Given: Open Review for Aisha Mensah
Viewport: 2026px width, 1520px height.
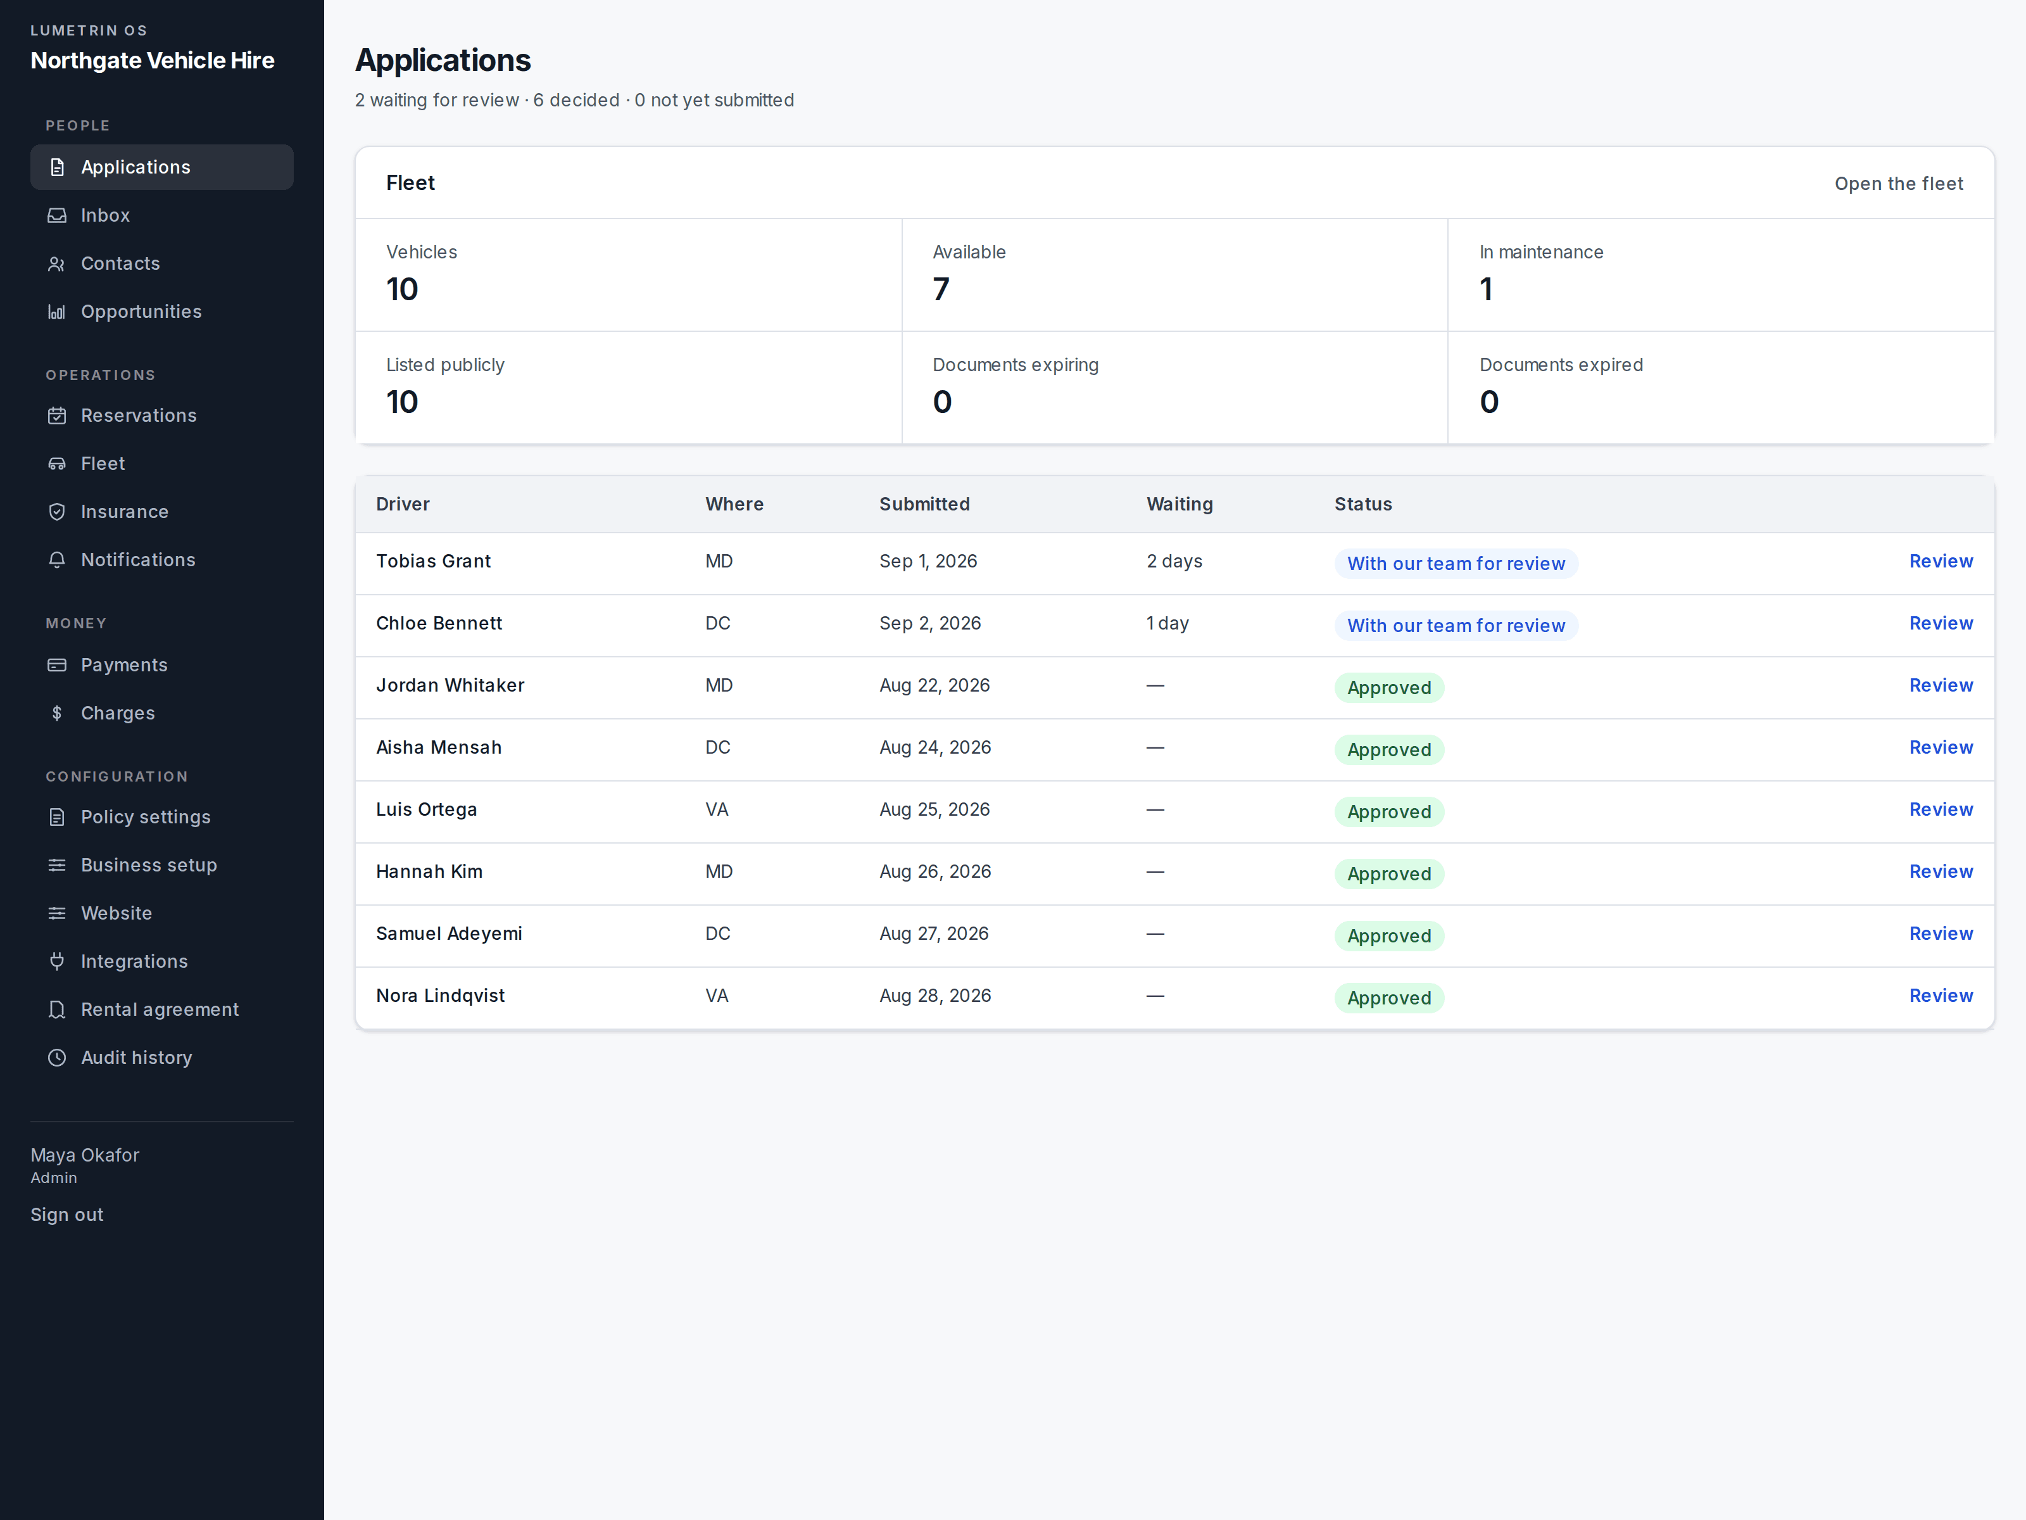Looking at the screenshot, I should [x=1941, y=747].
